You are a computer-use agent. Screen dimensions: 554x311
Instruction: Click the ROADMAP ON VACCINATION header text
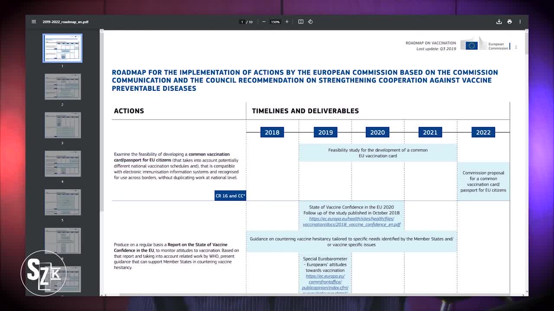pyautogui.click(x=431, y=43)
